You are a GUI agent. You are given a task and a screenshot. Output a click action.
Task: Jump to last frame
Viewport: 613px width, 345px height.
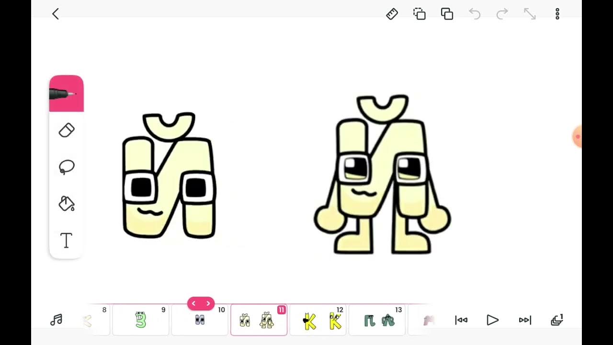pyautogui.click(x=525, y=320)
